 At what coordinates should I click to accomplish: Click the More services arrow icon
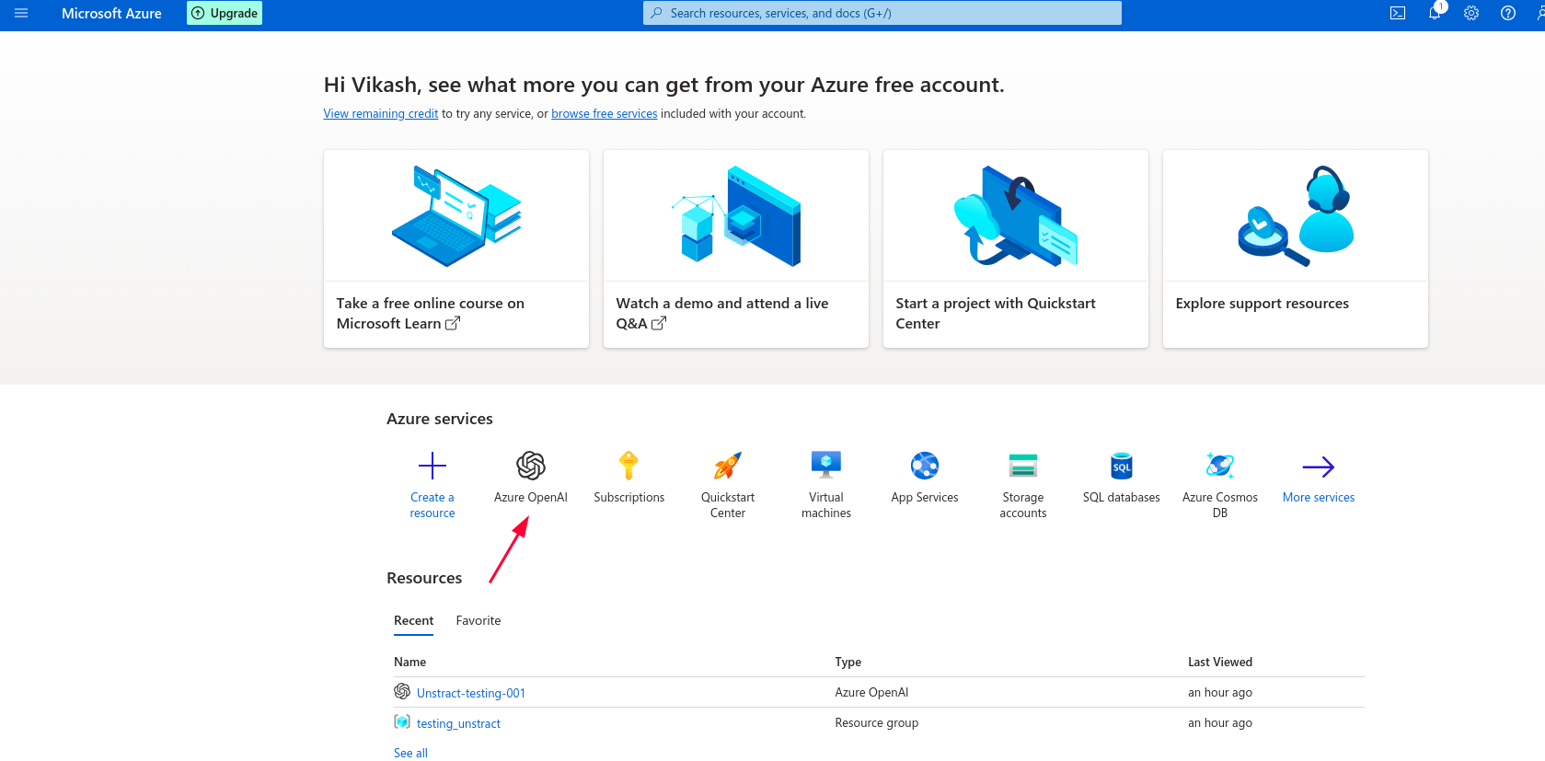pyautogui.click(x=1319, y=467)
